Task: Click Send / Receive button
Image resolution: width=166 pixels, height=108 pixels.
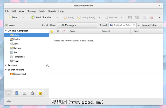Action: coord(41,17)
